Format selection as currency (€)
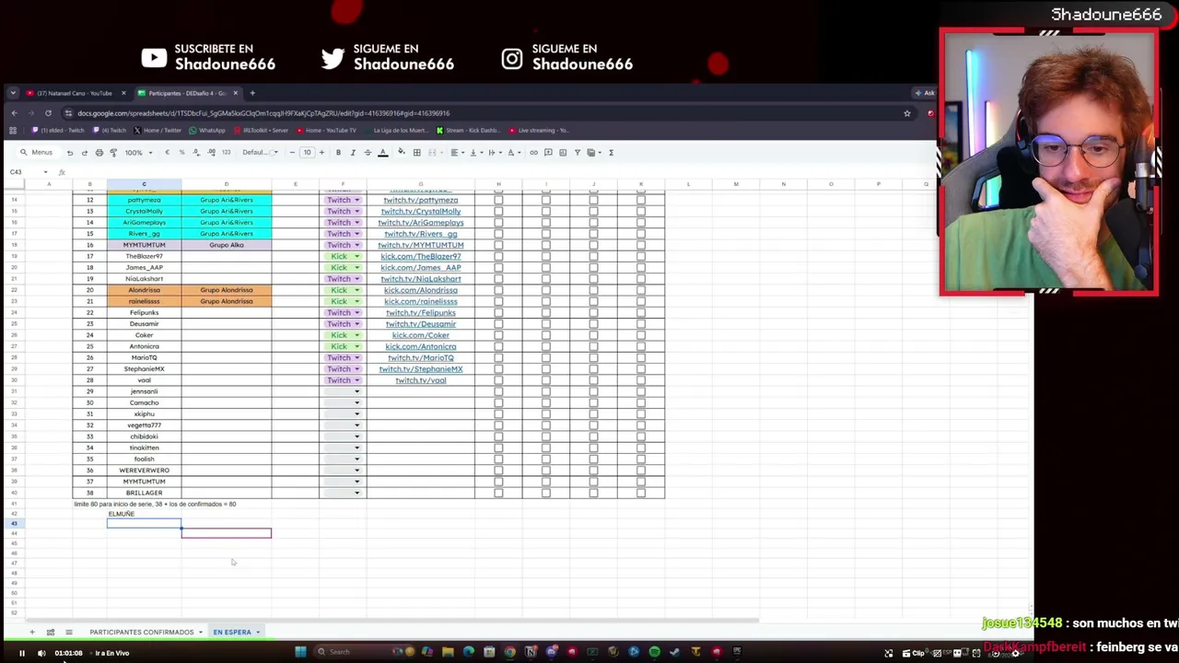The image size is (1179, 663). click(167, 153)
